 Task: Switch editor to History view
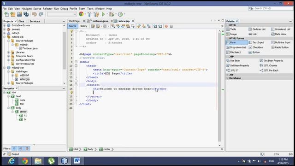coord(83,26)
